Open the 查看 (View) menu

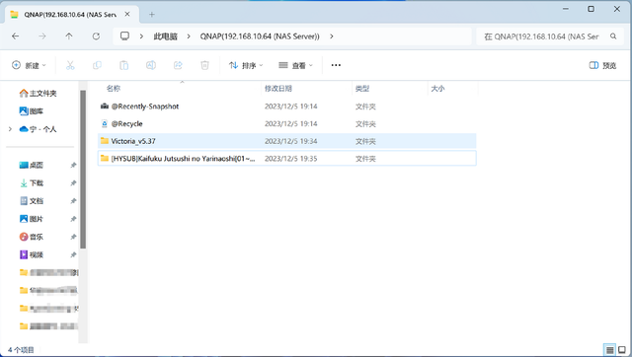pyautogui.click(x=296, y=65)
